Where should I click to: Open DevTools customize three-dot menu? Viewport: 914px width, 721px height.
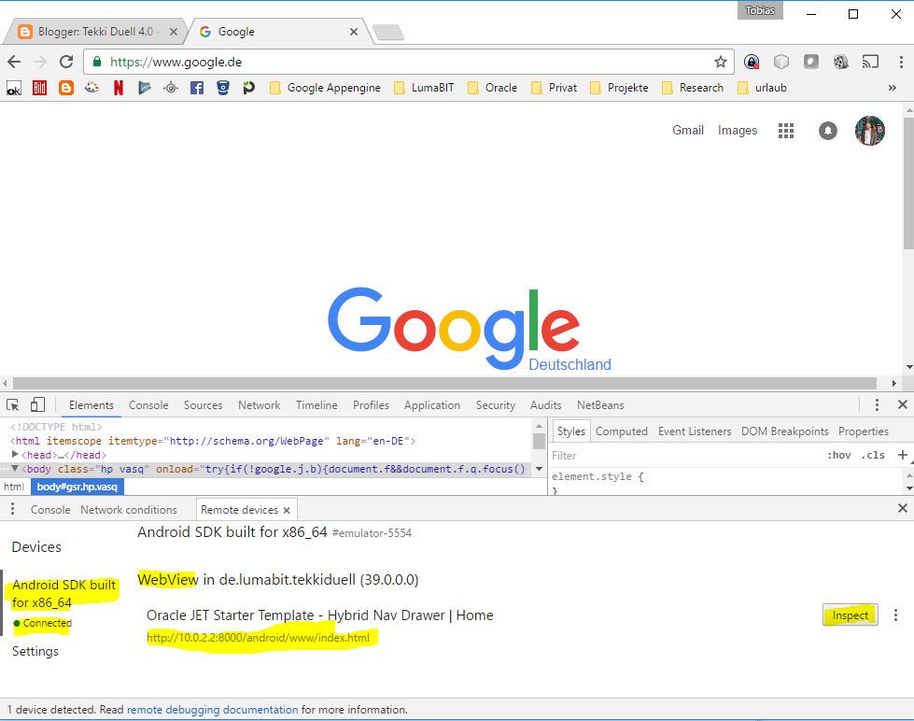(877, 404)
